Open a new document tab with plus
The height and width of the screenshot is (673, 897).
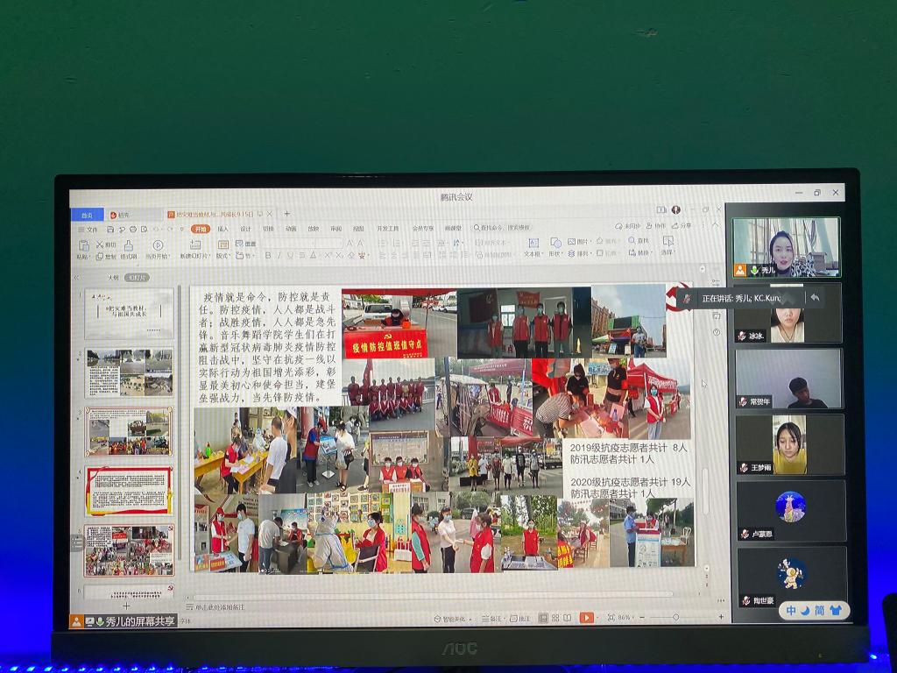286,214
